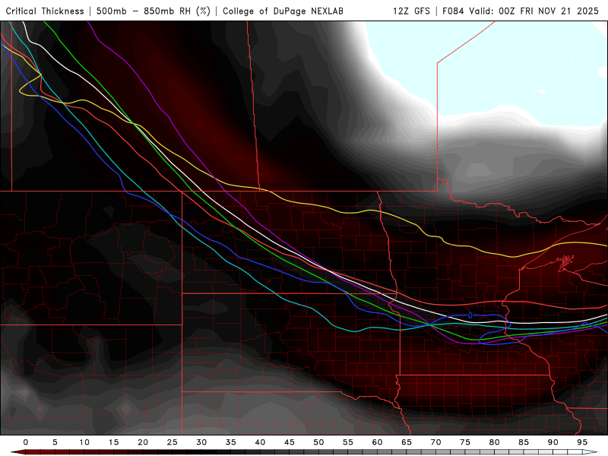Image resolution: width=608 pixels, height=456 pixels.
Task: Click the "Valid: 00Z FRI NOV 21 2025" text
Action: coord(534,11)
